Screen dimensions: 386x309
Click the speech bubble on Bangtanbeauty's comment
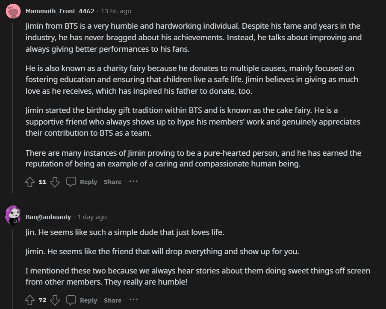(71, 300)
